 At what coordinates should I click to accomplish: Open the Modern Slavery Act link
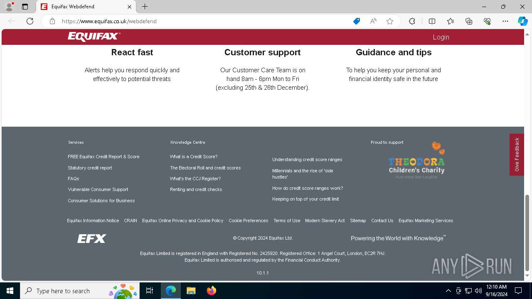click(325, 221)
